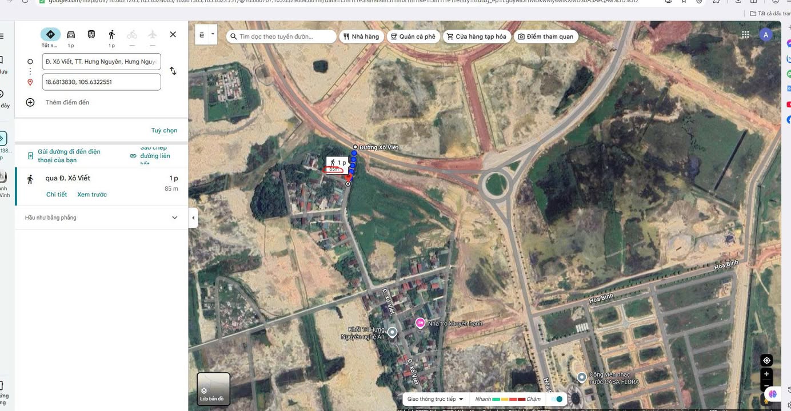Screen dimensions: 791x411
Task: Select the 'Quán cà phê' chip
Action: click(413, 37)
